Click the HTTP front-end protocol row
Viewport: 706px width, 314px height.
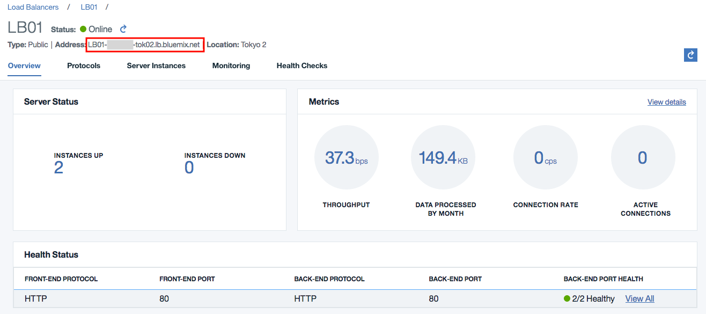pos(32,298)
